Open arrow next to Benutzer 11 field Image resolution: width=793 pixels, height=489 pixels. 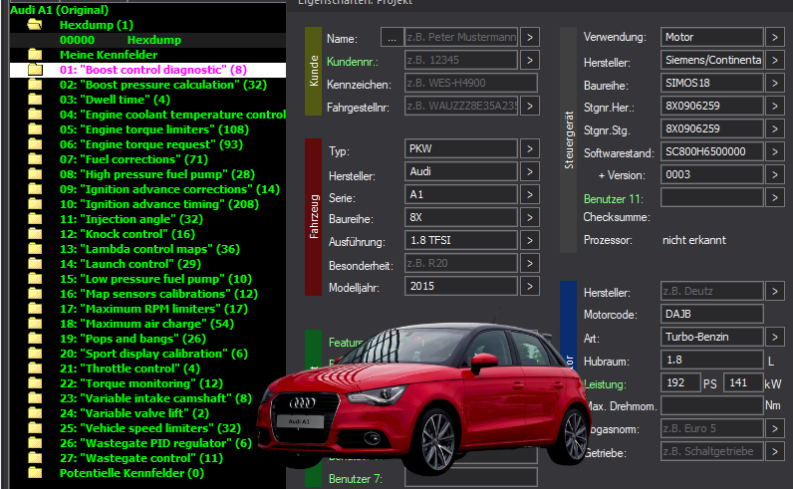click(x=775, y=198)
